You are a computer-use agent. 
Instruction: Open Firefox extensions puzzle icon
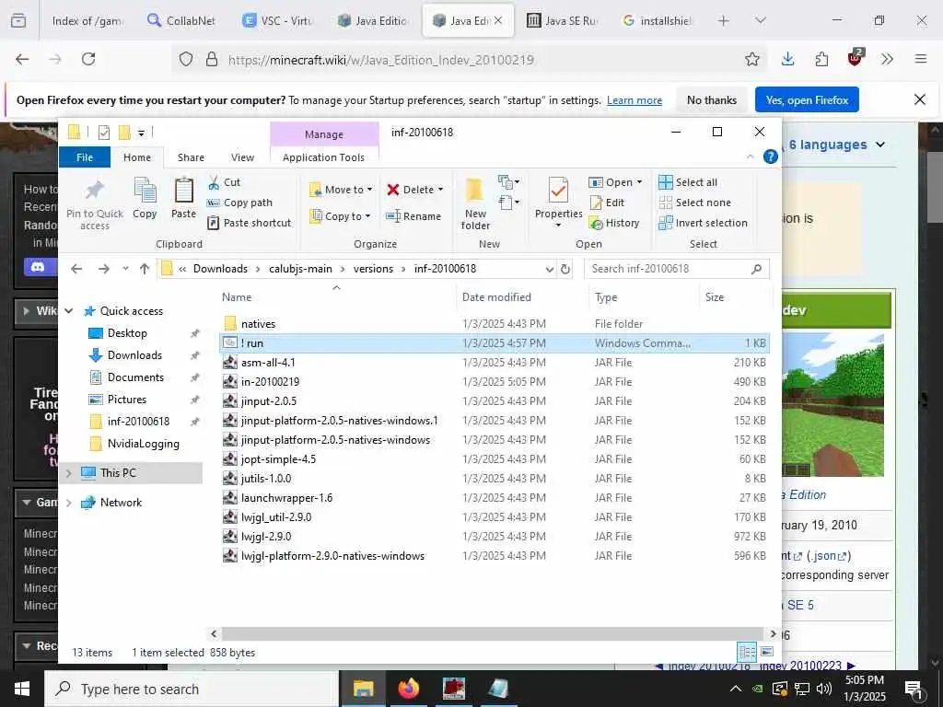pos(821,59)
